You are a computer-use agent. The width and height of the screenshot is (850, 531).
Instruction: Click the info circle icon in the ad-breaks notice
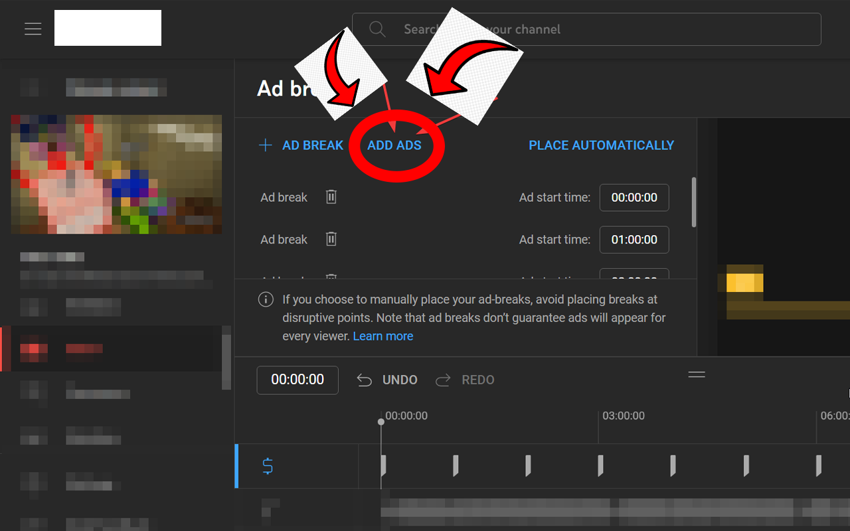coord(266,299)
